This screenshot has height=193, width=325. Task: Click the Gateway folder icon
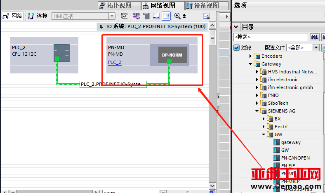[257, 64]
